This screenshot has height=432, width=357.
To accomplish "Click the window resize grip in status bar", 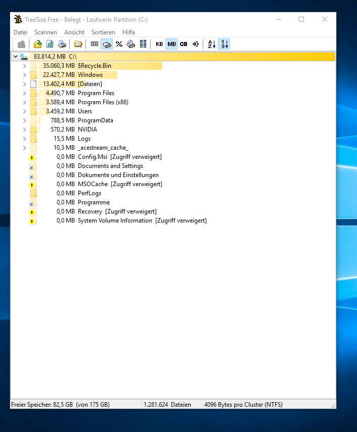I will (333, 406).
